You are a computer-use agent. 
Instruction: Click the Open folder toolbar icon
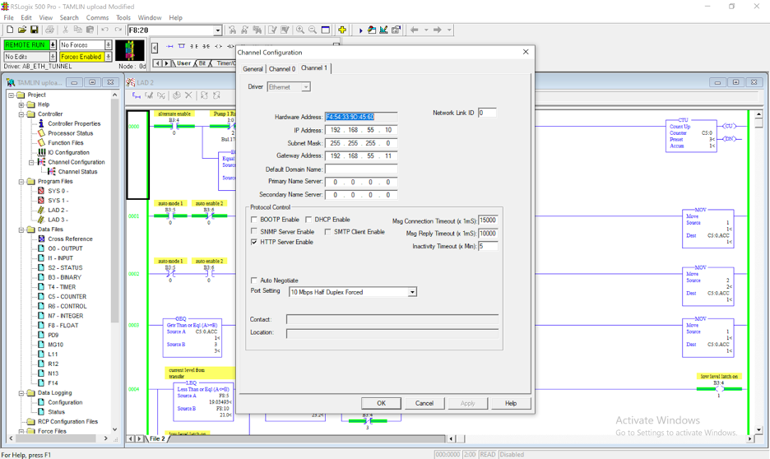[22, 30]
